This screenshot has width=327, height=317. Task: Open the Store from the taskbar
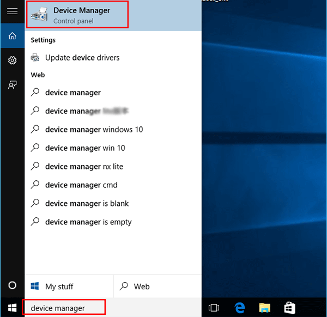point(290,308)
